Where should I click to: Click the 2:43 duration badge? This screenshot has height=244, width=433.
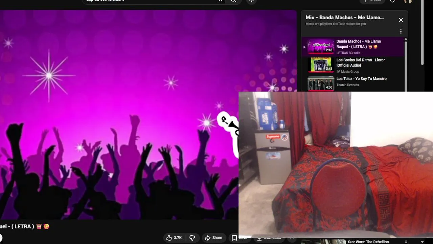coord(329,50)
